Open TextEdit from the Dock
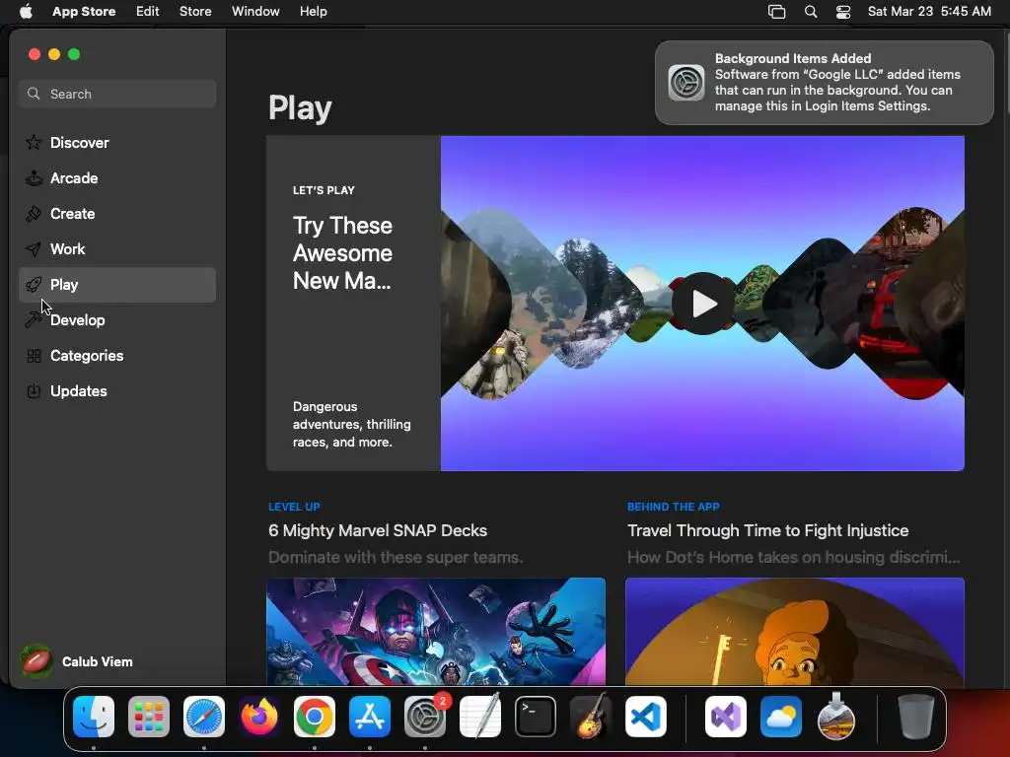Image resolution: width=1010 pixels, height=757 pixels. pos(480,717)
